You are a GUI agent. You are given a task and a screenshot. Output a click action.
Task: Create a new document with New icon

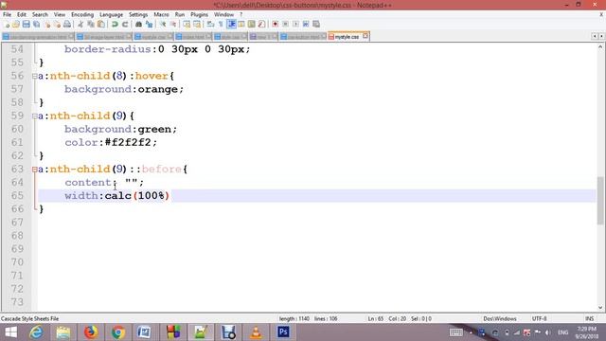click(x=7, y=24)
